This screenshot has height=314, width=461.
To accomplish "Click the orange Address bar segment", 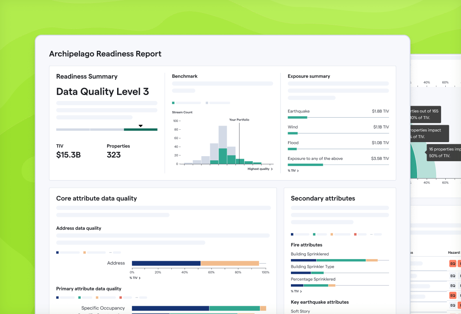I will [230, 263].
